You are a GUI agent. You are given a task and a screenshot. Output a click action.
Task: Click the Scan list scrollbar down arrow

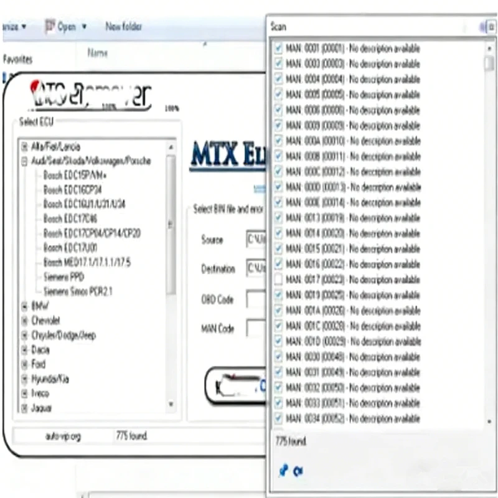pos(489,421)
